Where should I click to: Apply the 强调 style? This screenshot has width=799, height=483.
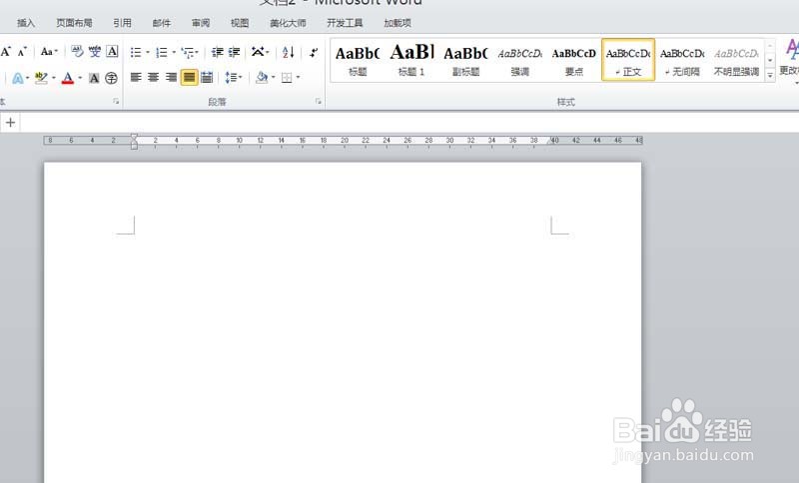519,60
